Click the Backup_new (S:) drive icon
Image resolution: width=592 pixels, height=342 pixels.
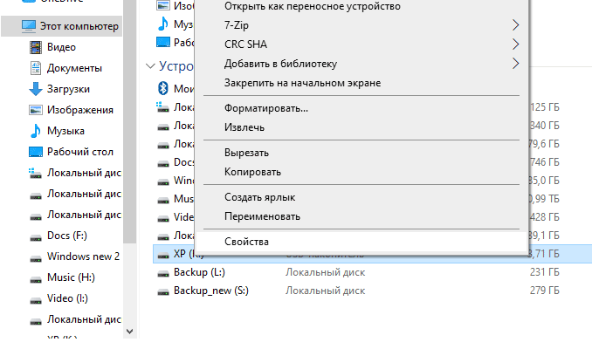click(163, 292)
